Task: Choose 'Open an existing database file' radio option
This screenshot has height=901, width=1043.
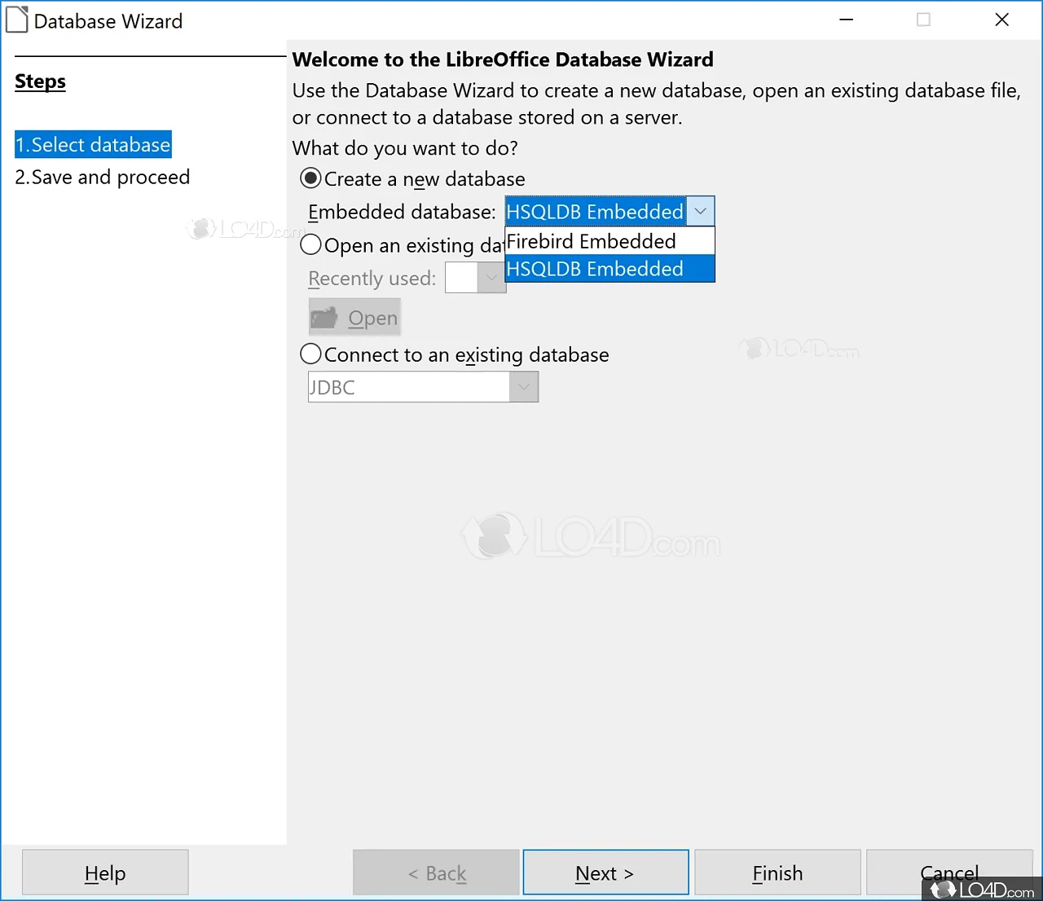Action: pos(310,244)
